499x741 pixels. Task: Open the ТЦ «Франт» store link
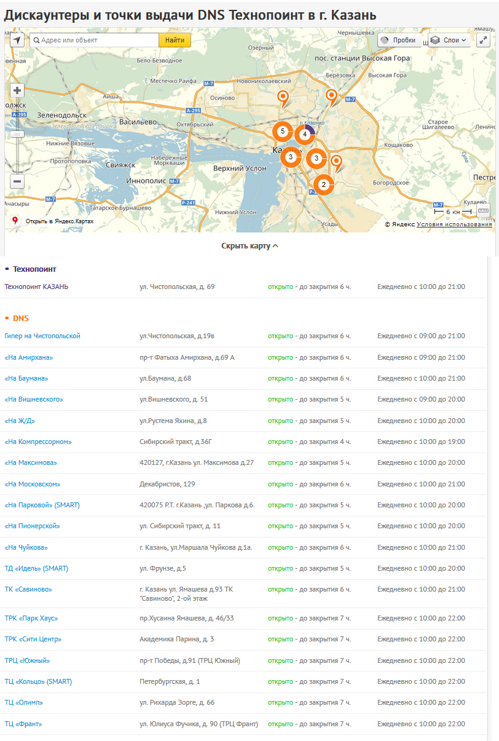click(23, 724)
